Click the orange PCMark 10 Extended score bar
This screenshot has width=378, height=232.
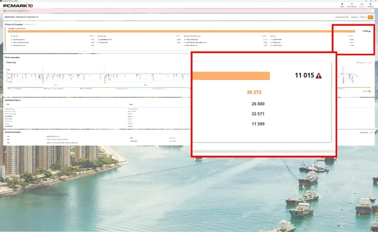click(x=175, y=31)
